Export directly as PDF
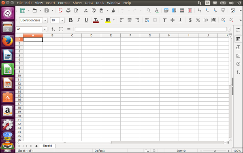The width and height of the screenshot is (243, 153). pyautogui.click(x=60, y=10)
